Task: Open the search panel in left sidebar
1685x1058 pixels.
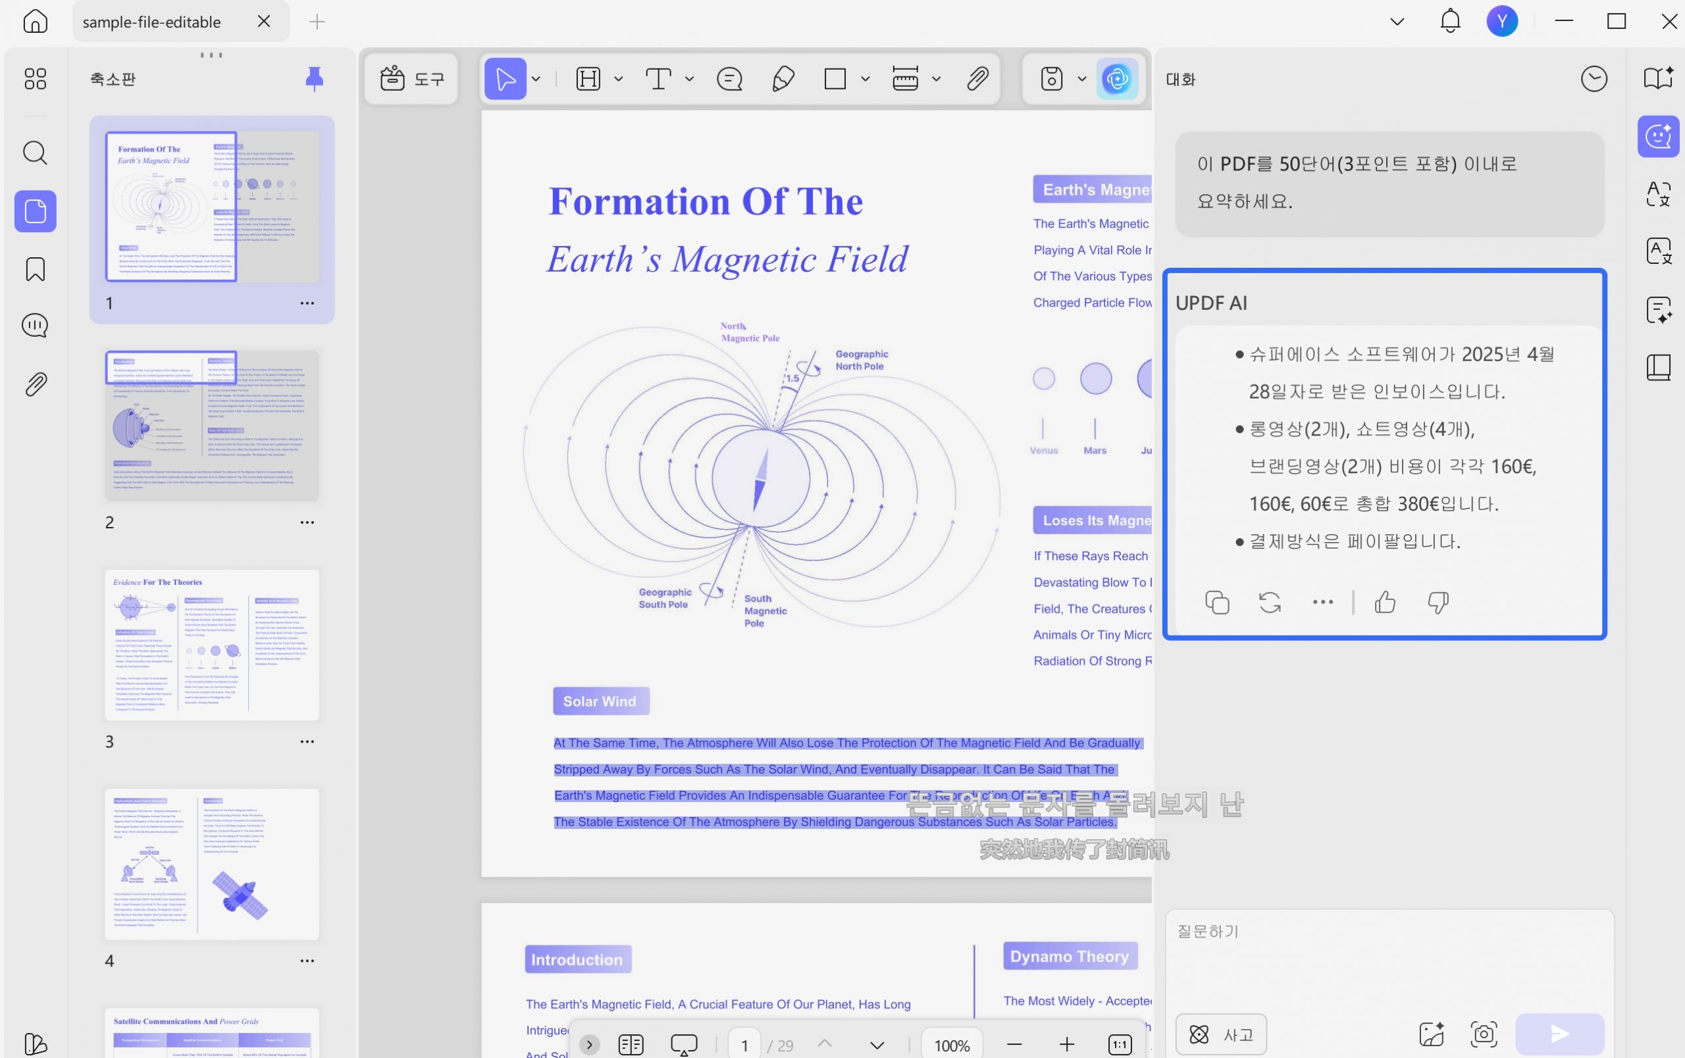Action: click(35, 153)
